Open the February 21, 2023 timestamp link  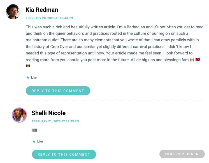(x=55, y=121)
